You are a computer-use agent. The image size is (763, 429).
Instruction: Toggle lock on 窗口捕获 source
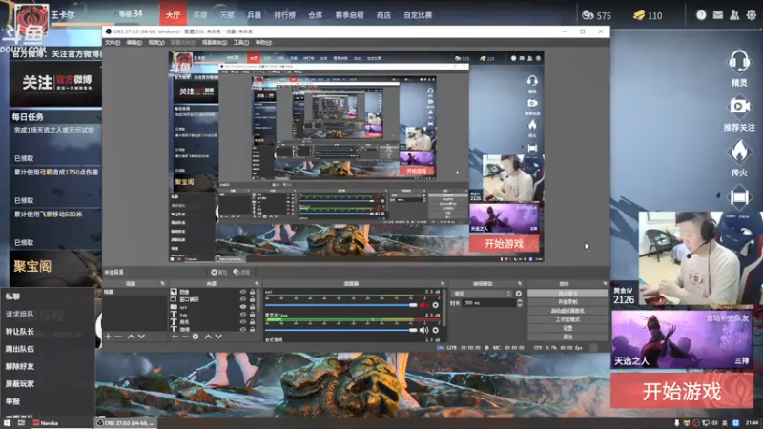(252, 299)
